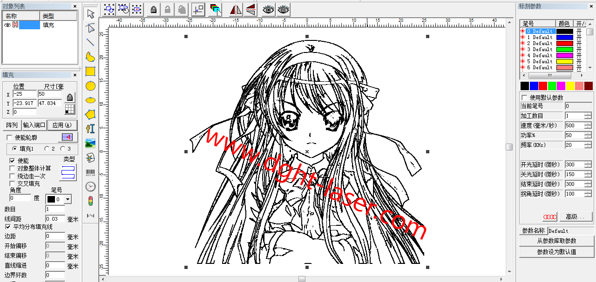Click the lock aspect ratio padlock
Viewport: 596px width, 282px height.
(70, 98)
